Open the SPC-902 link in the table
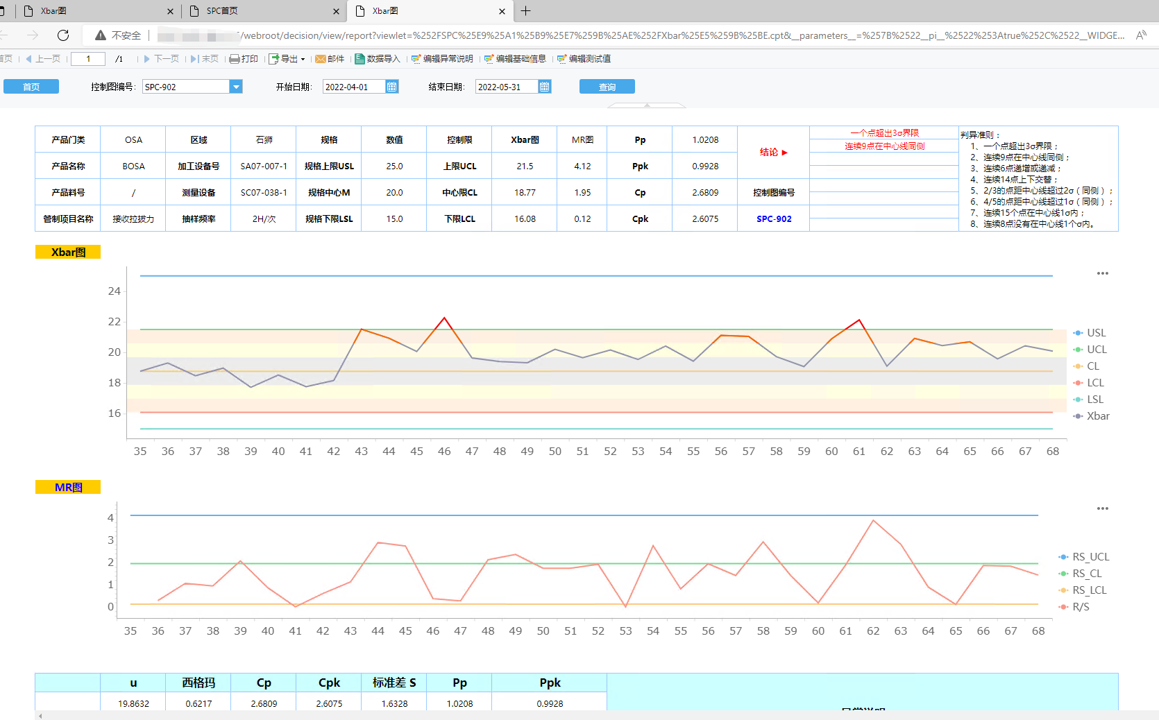The image size is (1159, 720). pyautogui.click(x=774, y=218)
